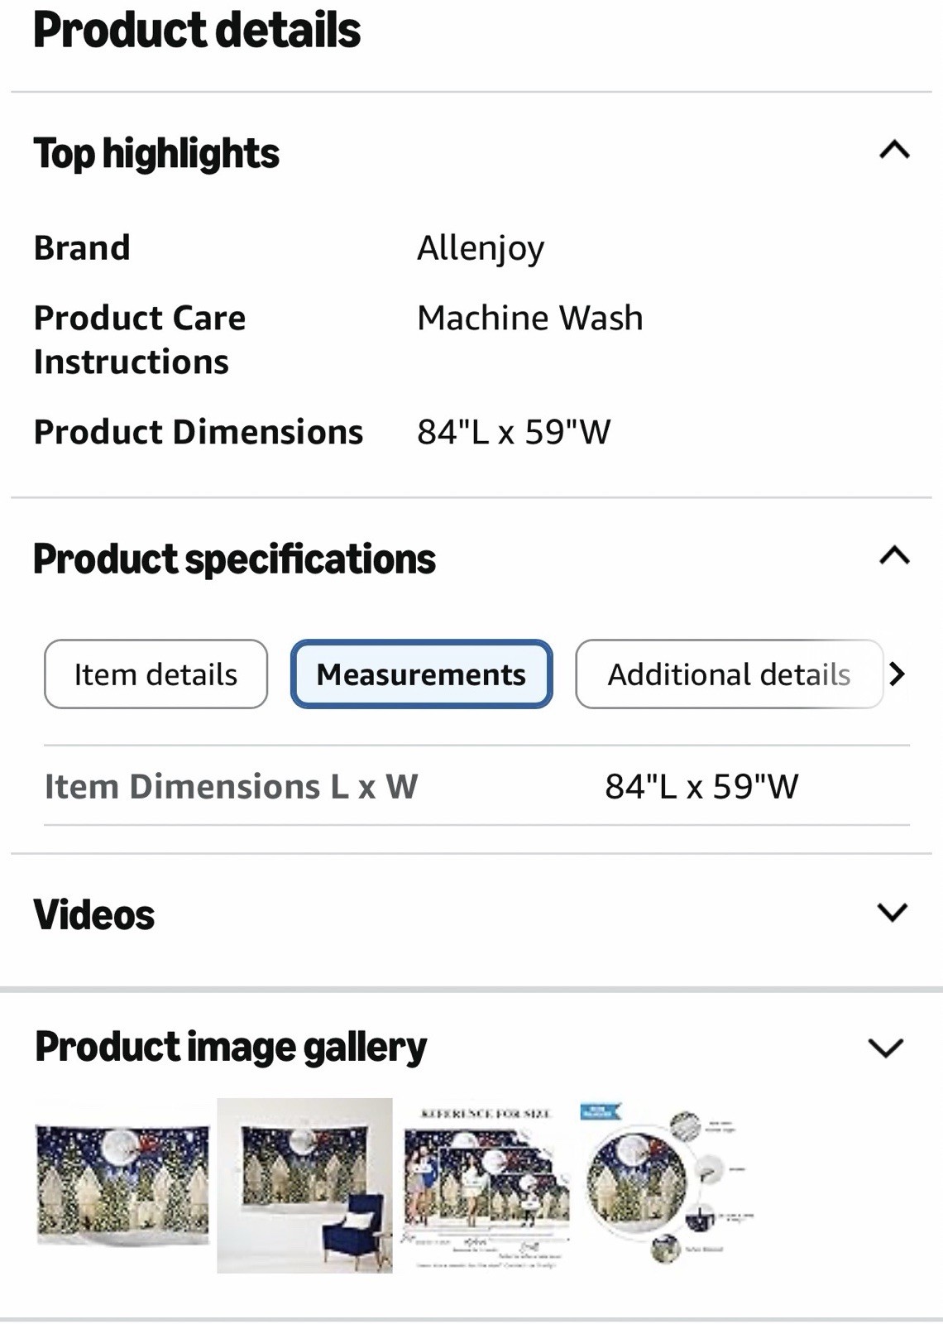Tap the Product details page heading

[197, 31]
